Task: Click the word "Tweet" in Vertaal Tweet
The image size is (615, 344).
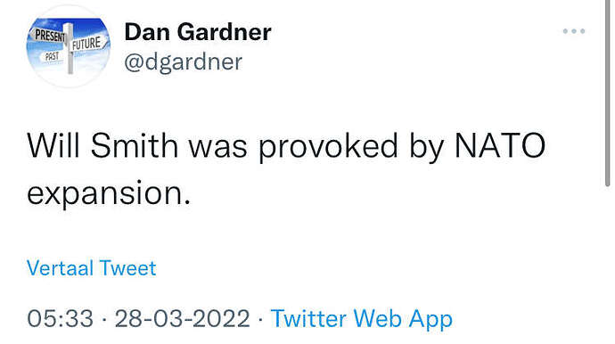Action: pos(127,268)
